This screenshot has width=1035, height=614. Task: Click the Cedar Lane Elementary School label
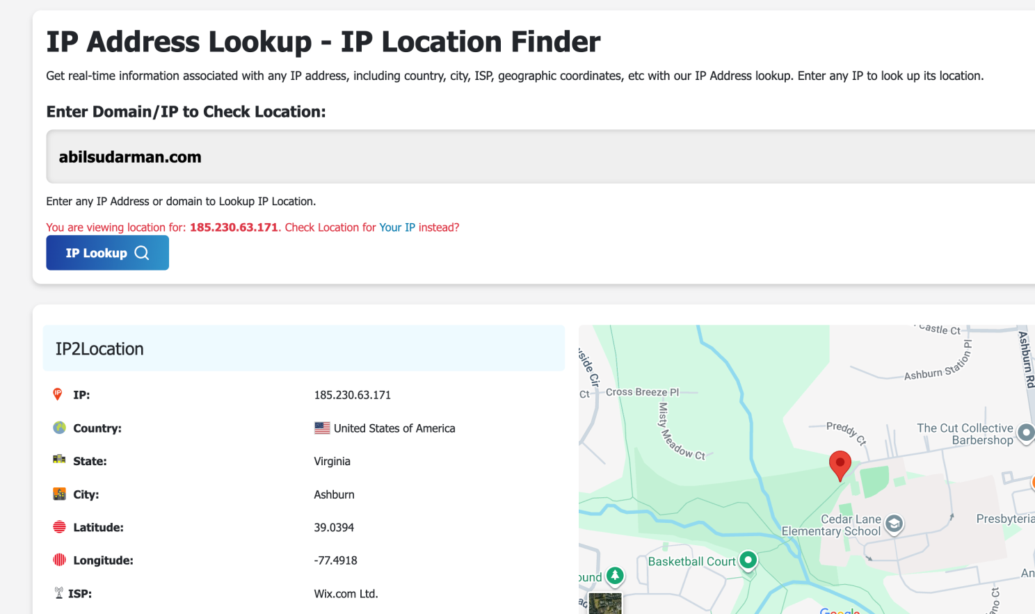[831, 525]
